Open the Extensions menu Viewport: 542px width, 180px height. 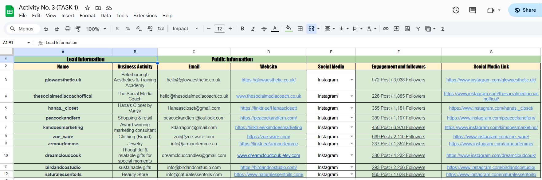(x=145, y=16)
